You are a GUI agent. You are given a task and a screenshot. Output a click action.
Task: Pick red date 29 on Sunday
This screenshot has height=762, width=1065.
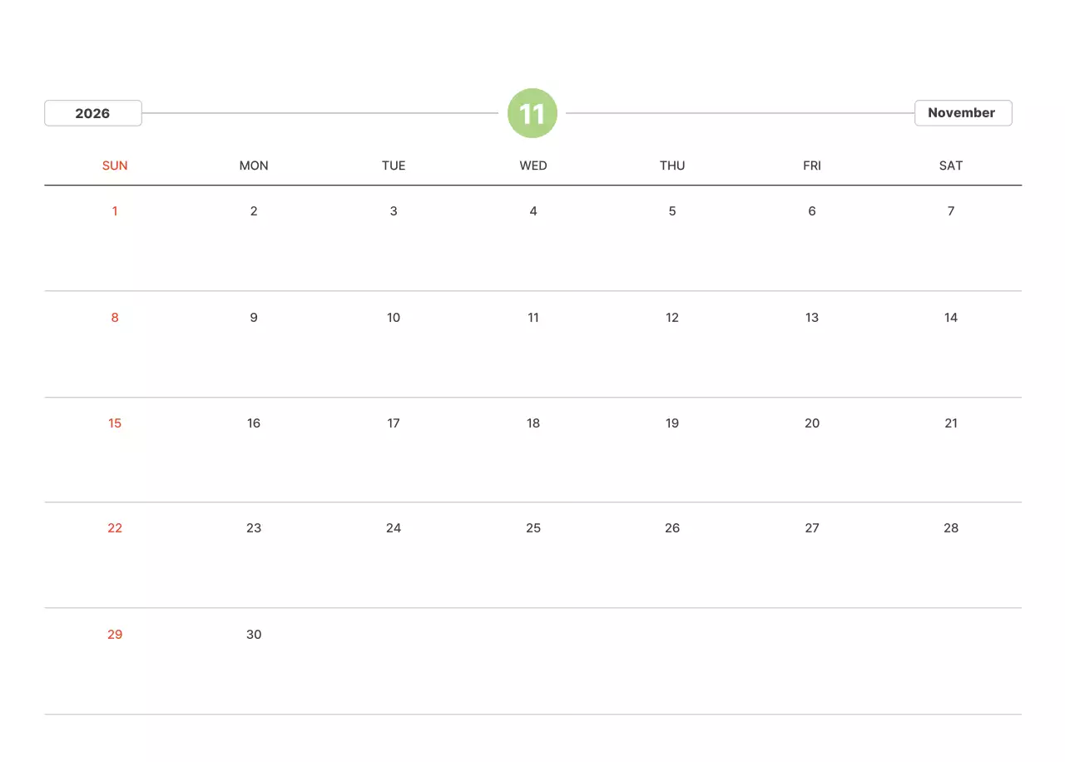(115, 635)
